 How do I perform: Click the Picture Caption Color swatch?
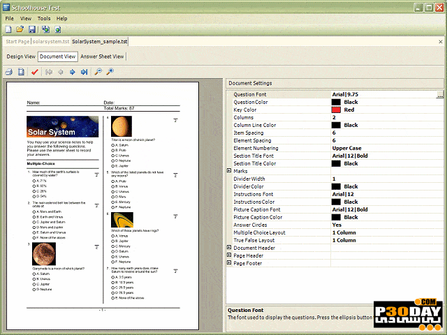coord(336,217)
